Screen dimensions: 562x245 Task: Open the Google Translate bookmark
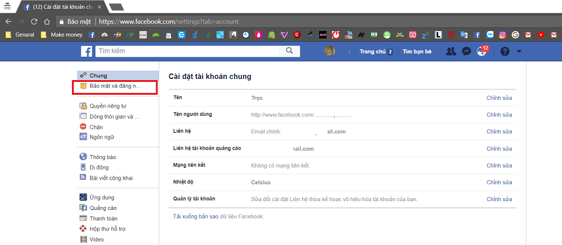(x=464, y=34)
